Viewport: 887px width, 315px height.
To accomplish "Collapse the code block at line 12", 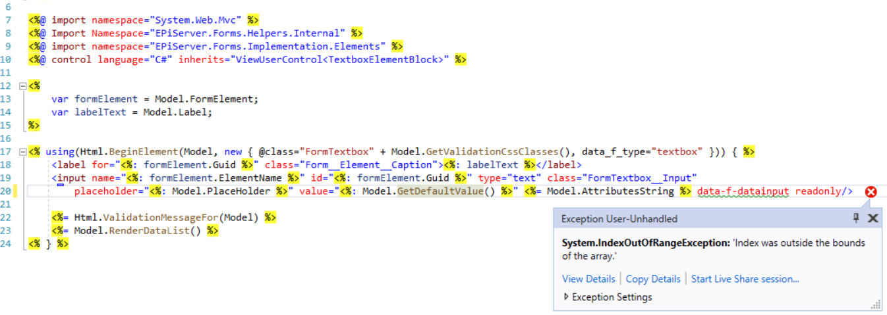I will pos(24,86).
